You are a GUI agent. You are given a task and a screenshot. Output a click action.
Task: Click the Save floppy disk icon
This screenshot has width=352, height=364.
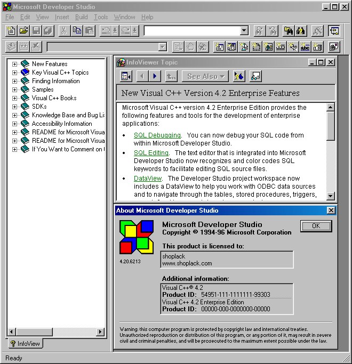[36, 30]
